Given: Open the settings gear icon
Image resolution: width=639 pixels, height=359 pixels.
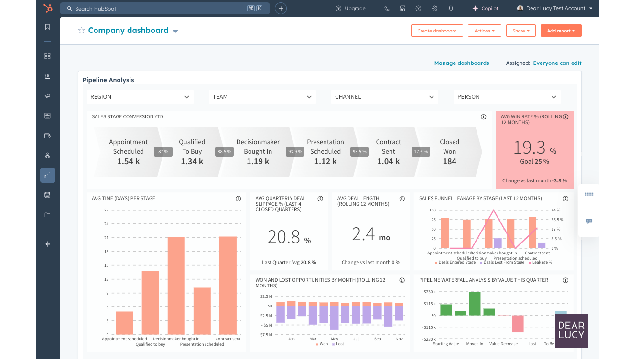Looking at the screenshot, I should 434,9.
